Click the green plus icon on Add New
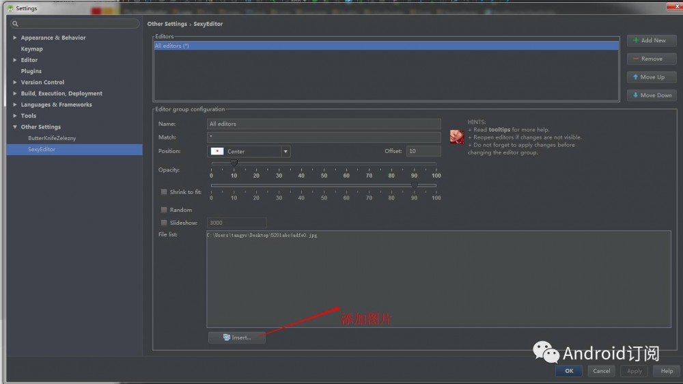 tap(636, 40)
